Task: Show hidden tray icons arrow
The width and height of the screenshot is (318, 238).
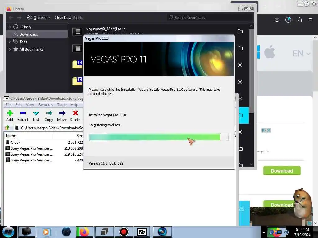Action: (264, 232)
